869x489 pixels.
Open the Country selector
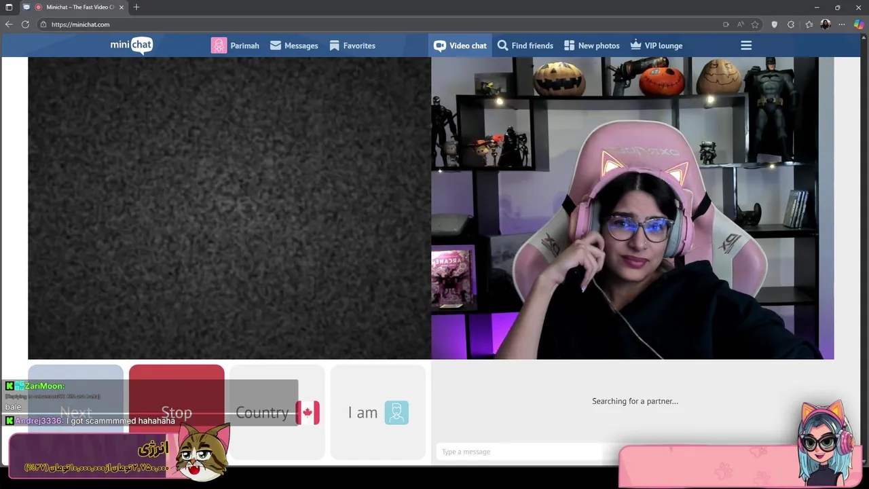point(277,412)
